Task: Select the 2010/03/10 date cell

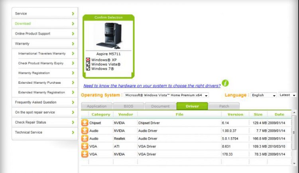Action: tap(277, 146)
